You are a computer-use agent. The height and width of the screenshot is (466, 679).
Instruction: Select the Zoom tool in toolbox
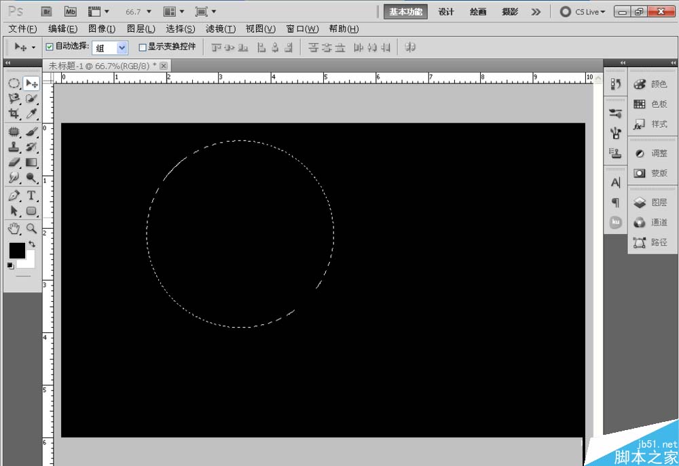31,228
